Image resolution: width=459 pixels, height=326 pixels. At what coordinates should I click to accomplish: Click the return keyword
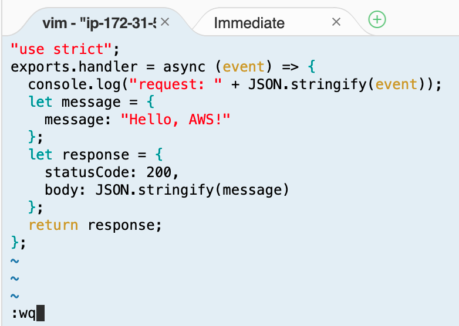point(53,225)
